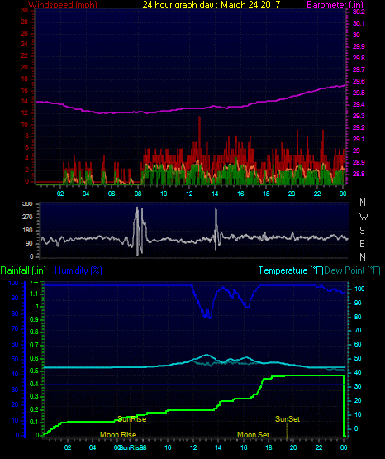Click the wind direction spike near hour 14

click(x=216, y=228)
